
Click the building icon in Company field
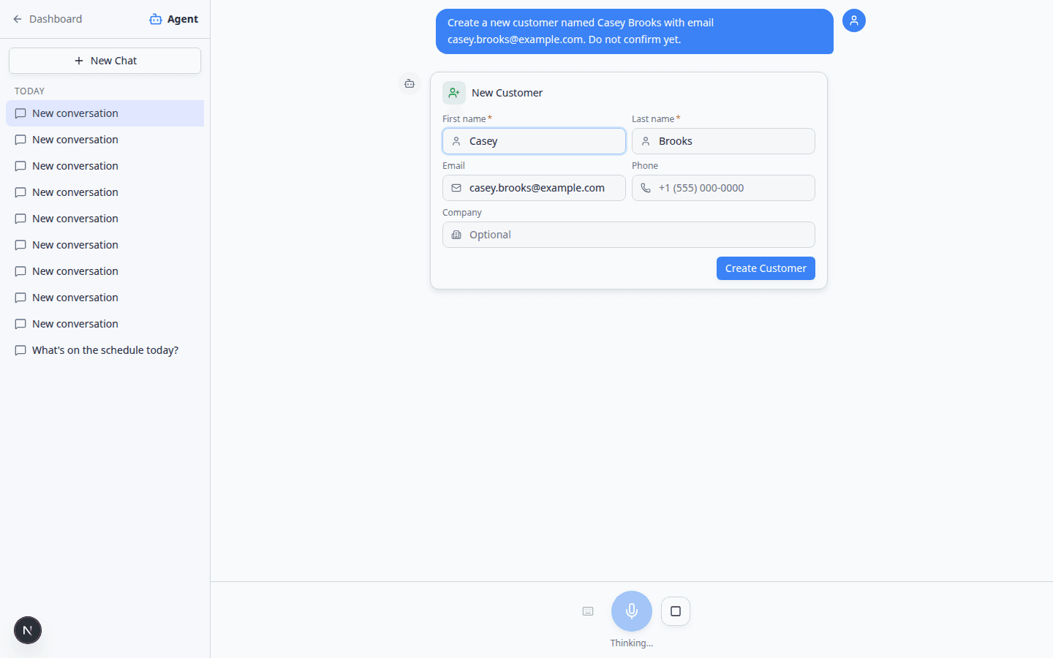click(456, 235)
